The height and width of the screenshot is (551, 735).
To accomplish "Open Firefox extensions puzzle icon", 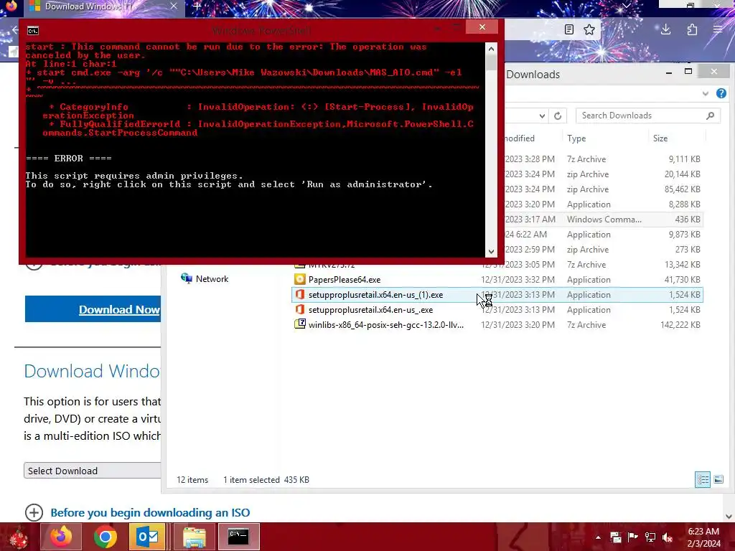I will coord(692,30).
